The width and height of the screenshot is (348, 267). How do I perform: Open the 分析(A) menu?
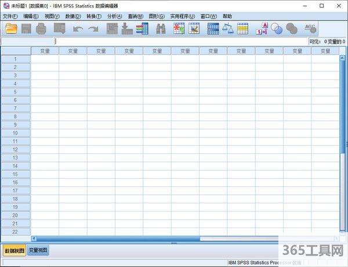(x=114, y=16)
